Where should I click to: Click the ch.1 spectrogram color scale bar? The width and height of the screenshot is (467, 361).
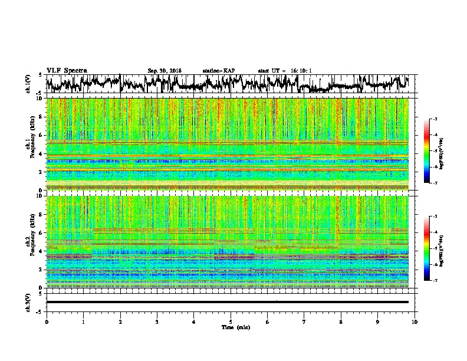[427, 151]
